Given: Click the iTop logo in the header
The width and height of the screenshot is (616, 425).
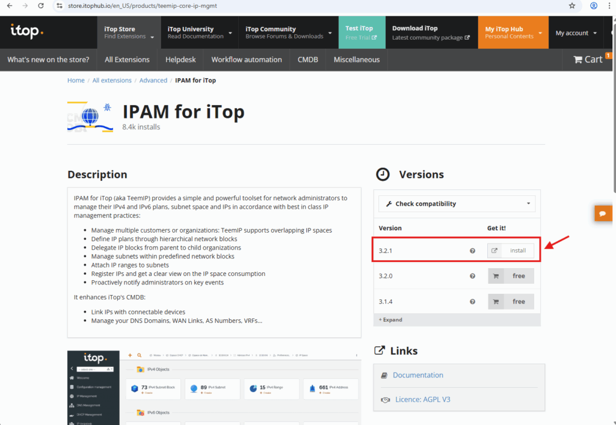Looking at the screenshot, I should pyautogui.click(x=27, y=31).
